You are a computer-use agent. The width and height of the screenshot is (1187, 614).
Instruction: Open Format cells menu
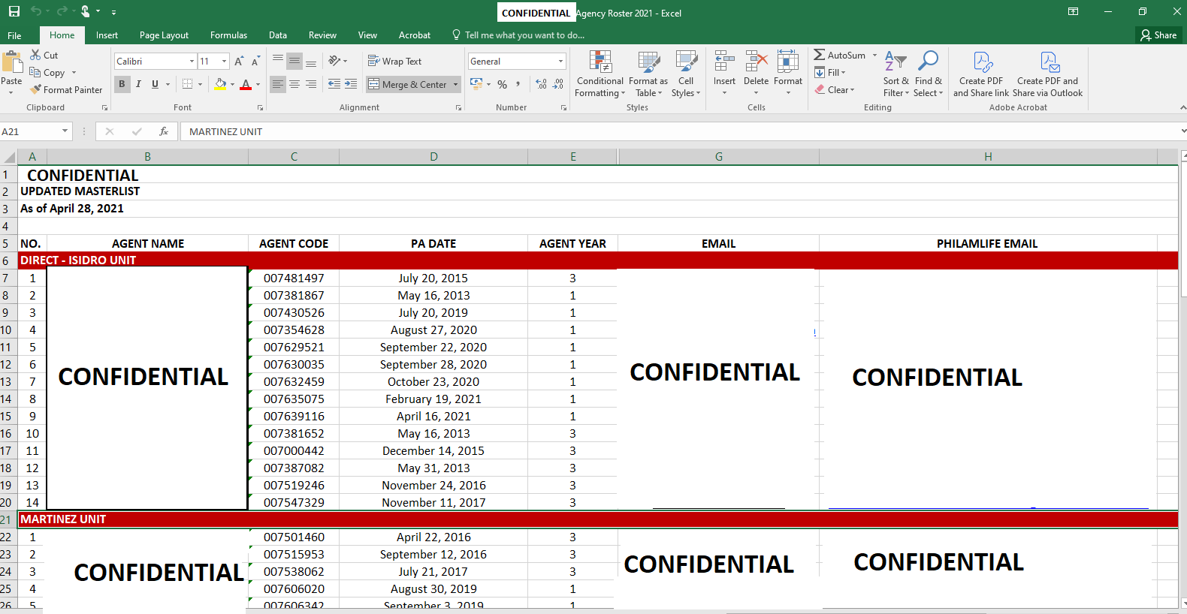tap(788, 74)
